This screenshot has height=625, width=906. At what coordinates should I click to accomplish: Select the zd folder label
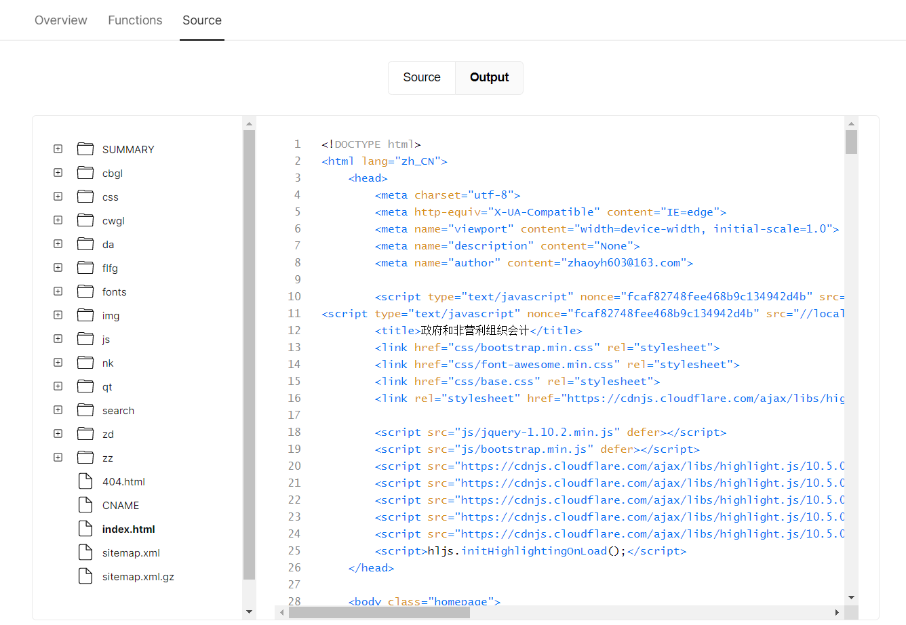pyautogui.click(x=108, y=435)
